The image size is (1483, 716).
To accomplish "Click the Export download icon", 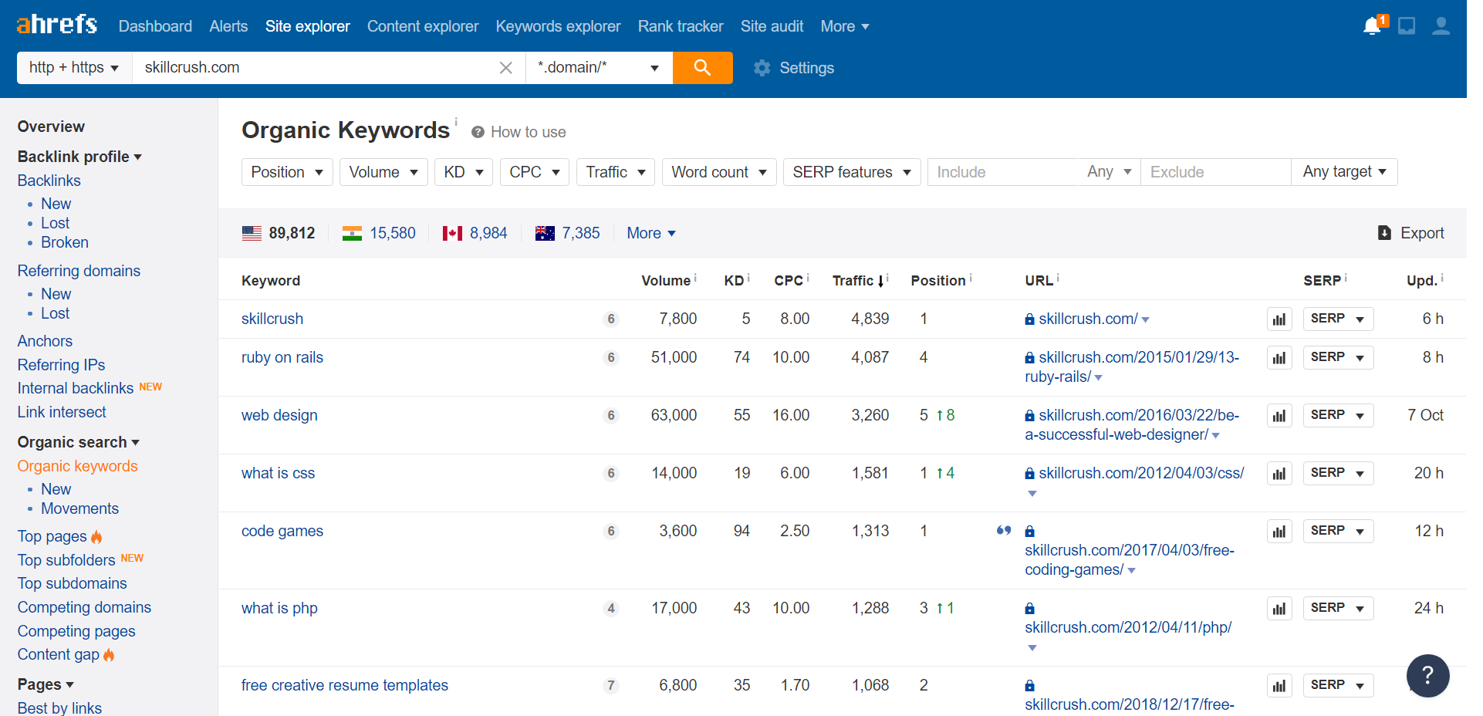I will (x=1384, y=233).
